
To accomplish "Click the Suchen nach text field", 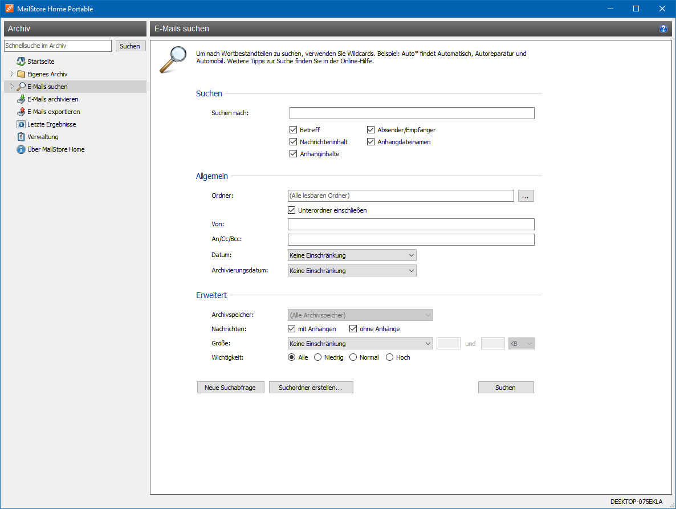I will pos(412,113).
